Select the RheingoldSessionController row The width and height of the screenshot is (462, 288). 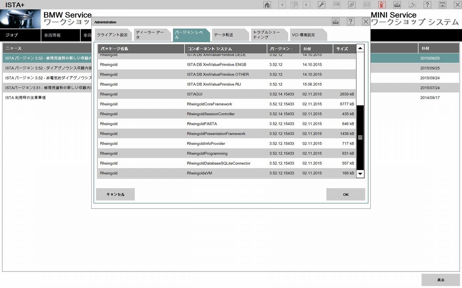tap(227, 114)
